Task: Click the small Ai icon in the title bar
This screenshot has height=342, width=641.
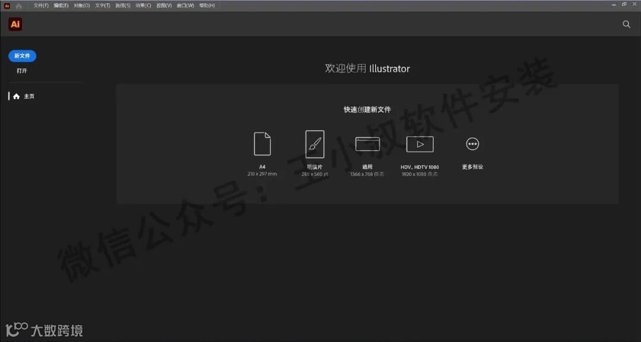Action: point(7,6)
